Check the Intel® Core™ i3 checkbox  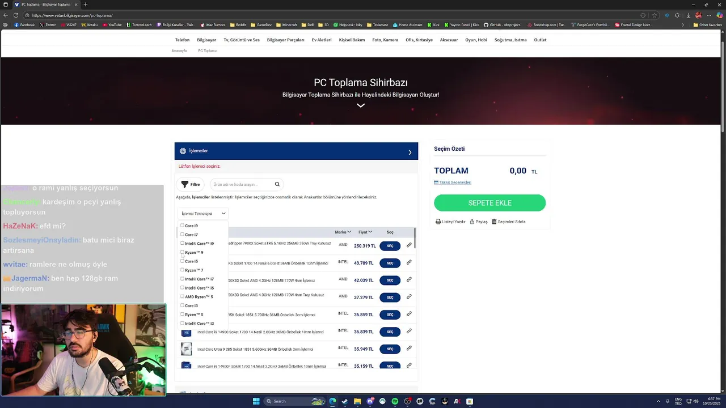[182, 323]
